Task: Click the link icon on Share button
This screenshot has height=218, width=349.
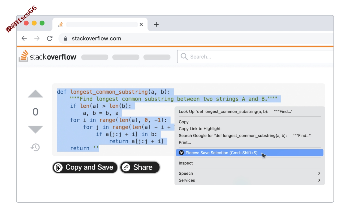Action: [x=126, y=168]
